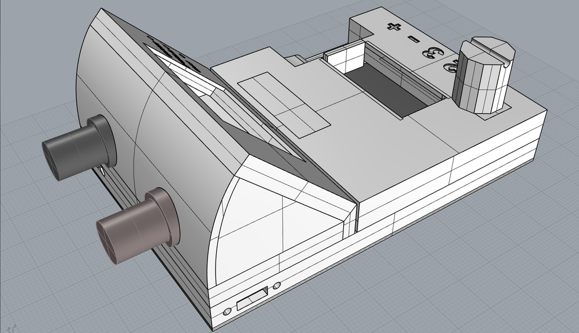Select the rectangular port on the front edge
579x333 pixels.
tap(252, 298)
